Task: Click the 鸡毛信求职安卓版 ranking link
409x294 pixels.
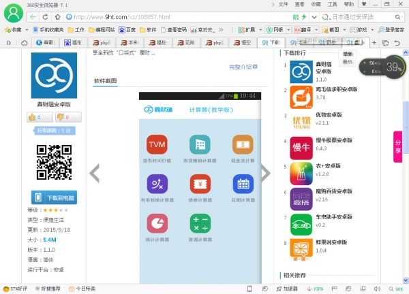Action: pyautogui.click(x=337, y=89)
